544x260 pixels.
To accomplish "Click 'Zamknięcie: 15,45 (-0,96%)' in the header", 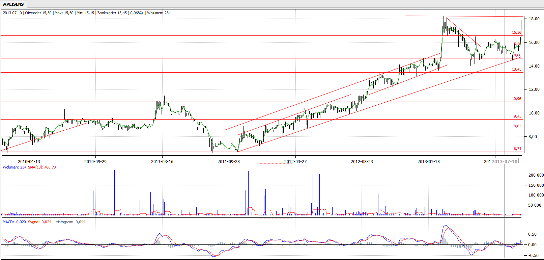I will 120,13.
